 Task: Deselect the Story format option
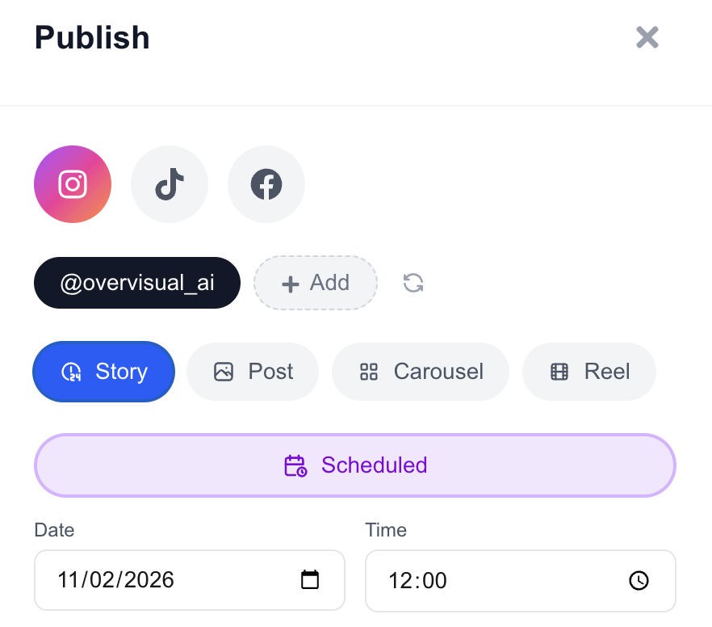103,372
